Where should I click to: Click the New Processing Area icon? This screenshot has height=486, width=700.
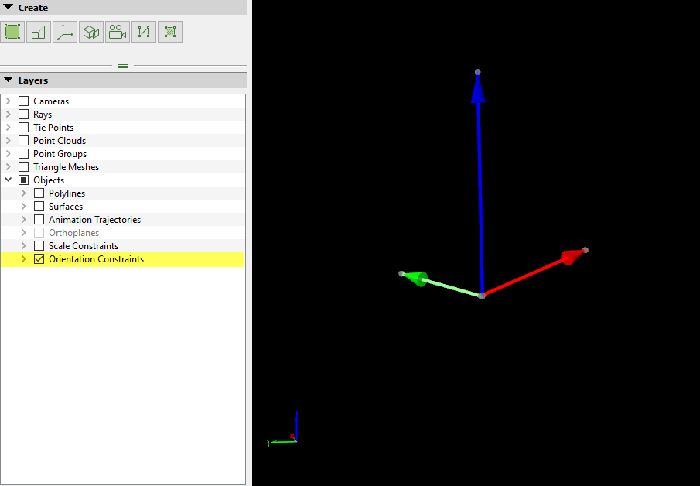tap(12, 32)
